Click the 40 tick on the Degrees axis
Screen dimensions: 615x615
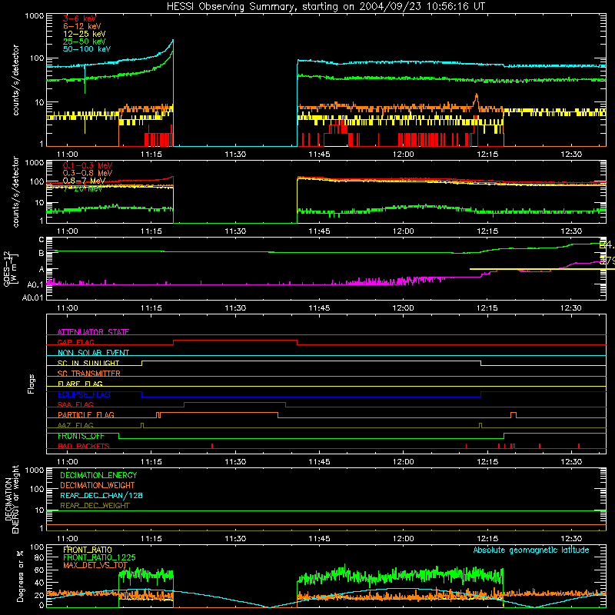pos(40,583)
